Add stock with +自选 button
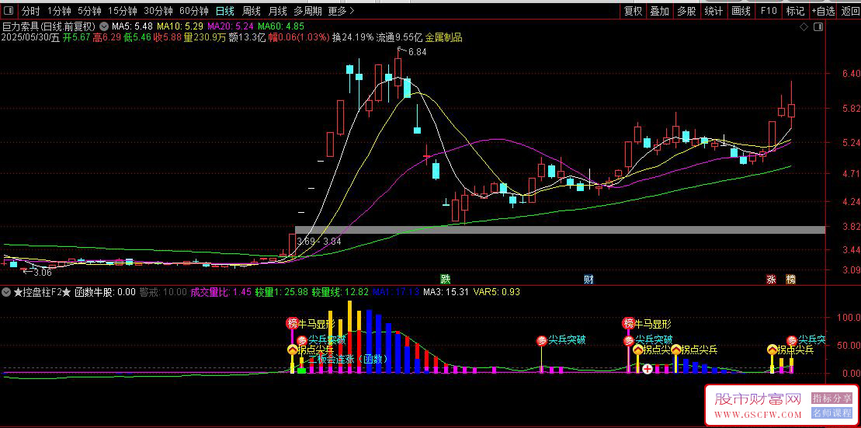The height and width of the screenshot is (428, 861). (x=822, y=11)
